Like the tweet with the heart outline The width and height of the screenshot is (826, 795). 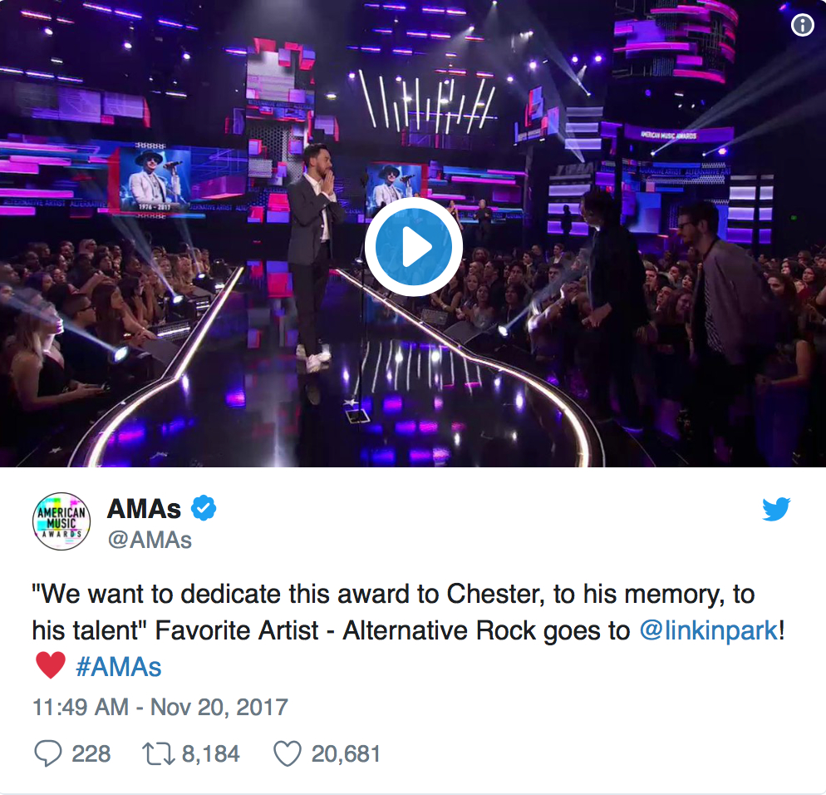287,754
